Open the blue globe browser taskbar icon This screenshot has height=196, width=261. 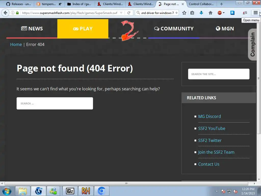(38, 191)
